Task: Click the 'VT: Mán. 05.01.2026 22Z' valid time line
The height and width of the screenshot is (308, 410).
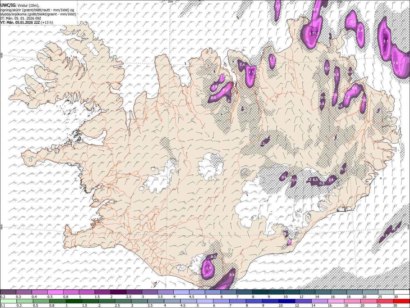Action: click(20, 22)
